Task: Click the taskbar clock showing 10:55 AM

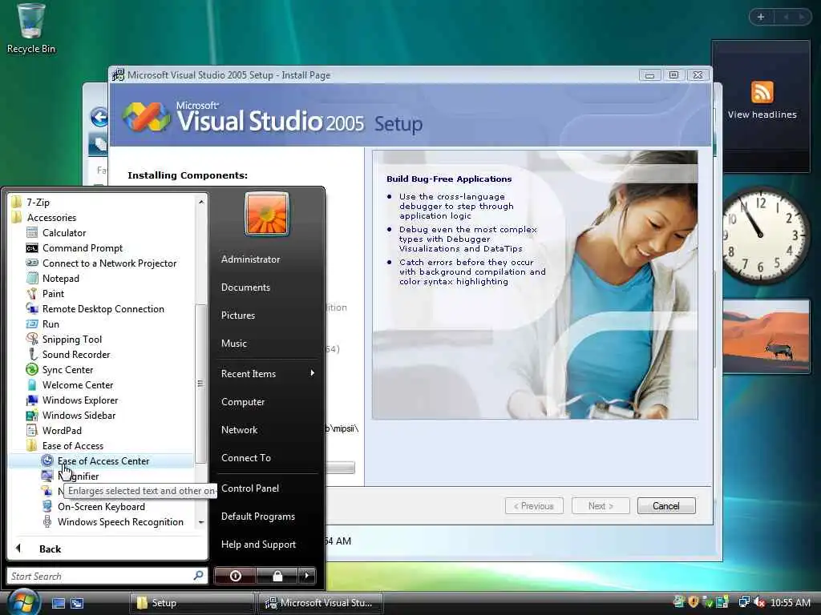Action: click(x=790, y=602)
